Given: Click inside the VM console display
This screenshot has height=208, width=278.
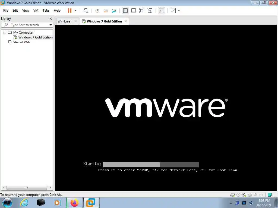Looking at the screenshot, I should tap(166, 108).
